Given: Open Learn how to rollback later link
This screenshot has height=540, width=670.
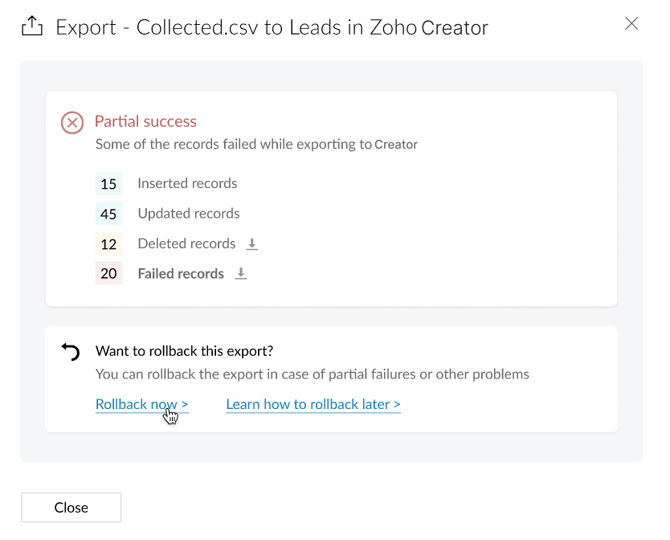Looking at the screenshot, I should coord(313,404).
